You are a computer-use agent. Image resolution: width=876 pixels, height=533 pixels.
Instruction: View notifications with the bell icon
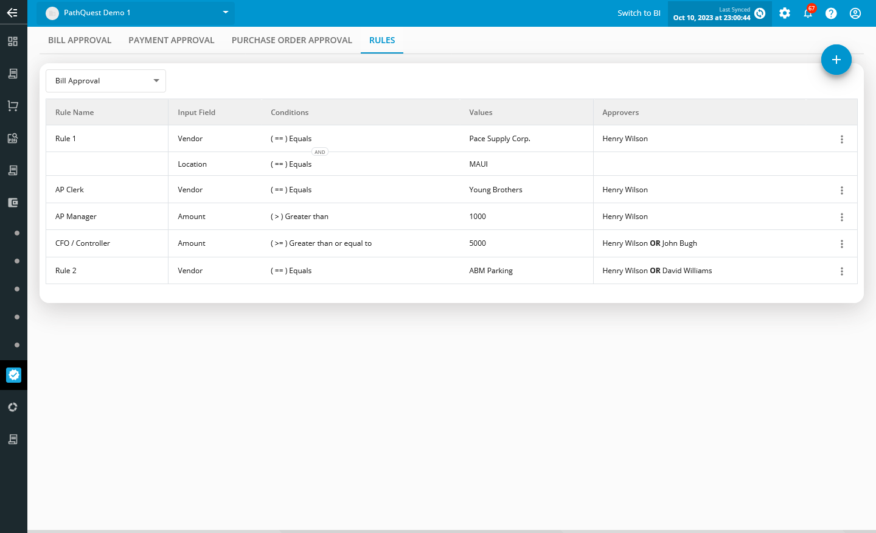tap(808, 13)
